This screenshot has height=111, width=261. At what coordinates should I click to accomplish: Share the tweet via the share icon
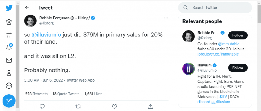coord(151,106)
